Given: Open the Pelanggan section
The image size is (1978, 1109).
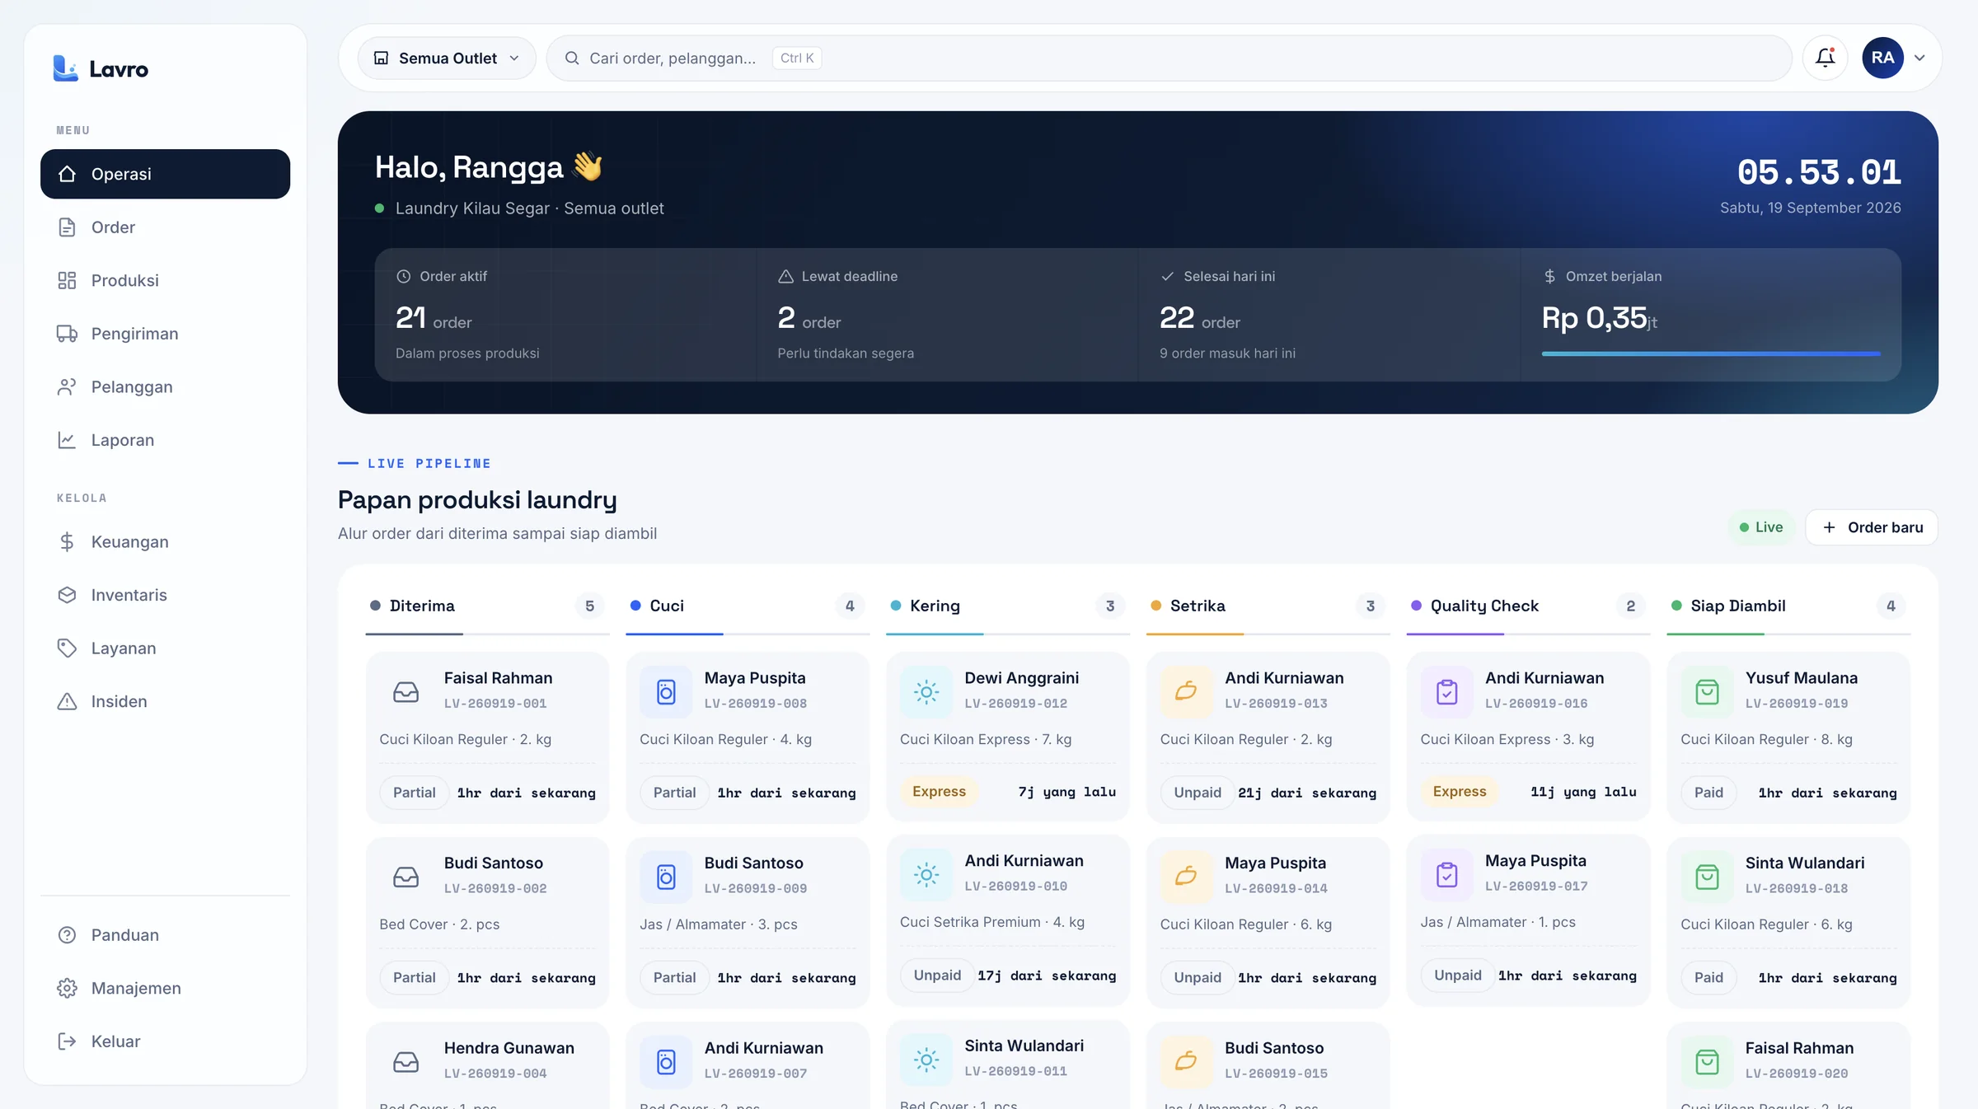Looking at the screenshot, I should (x=165, y=386).
